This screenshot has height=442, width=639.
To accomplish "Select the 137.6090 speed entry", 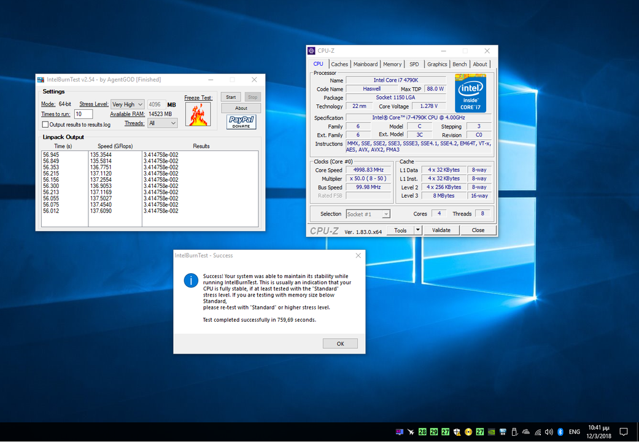I will click(101, 211).
